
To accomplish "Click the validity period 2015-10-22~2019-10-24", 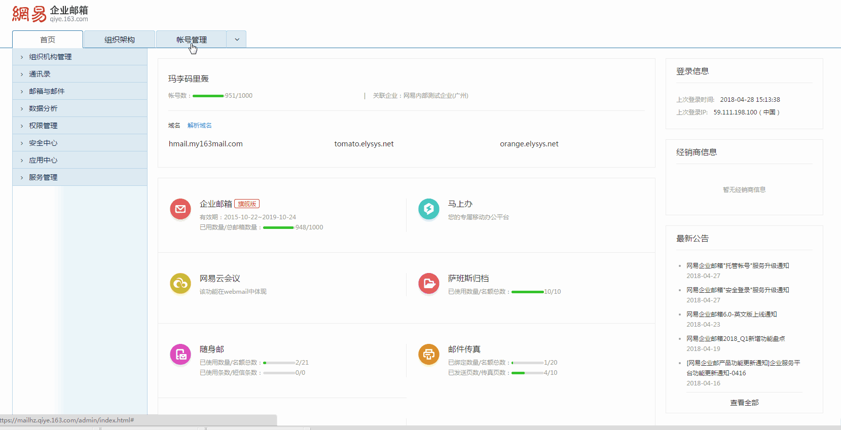I will [260, 217].
